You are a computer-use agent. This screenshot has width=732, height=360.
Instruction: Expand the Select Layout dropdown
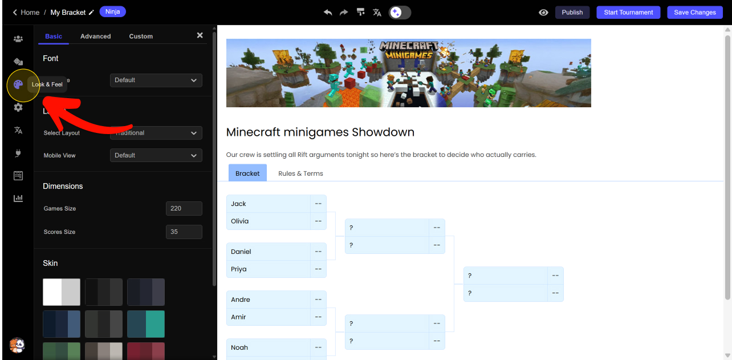156,133
